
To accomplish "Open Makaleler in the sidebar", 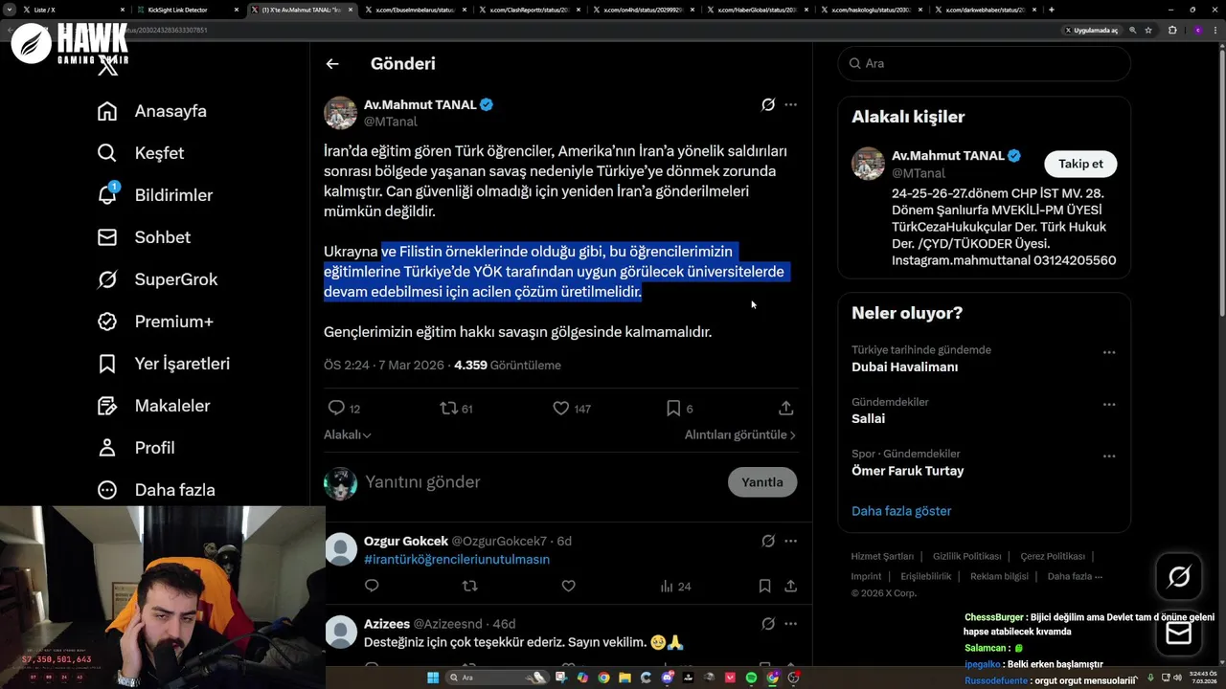I will point(153,406).
